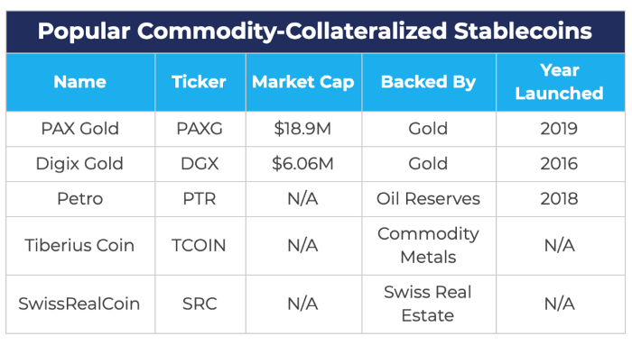
Task: Select the Oil Reserves cell
Action: click(429, 199)
